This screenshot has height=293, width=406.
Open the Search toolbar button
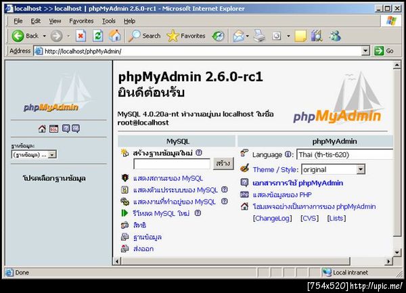coord(145,36)
